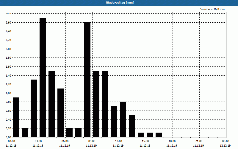Viewport: 238px width, 149px height.
Task: Select the 1,50 mm bar for hour 04:00
Action: click(x=51, y=104)
